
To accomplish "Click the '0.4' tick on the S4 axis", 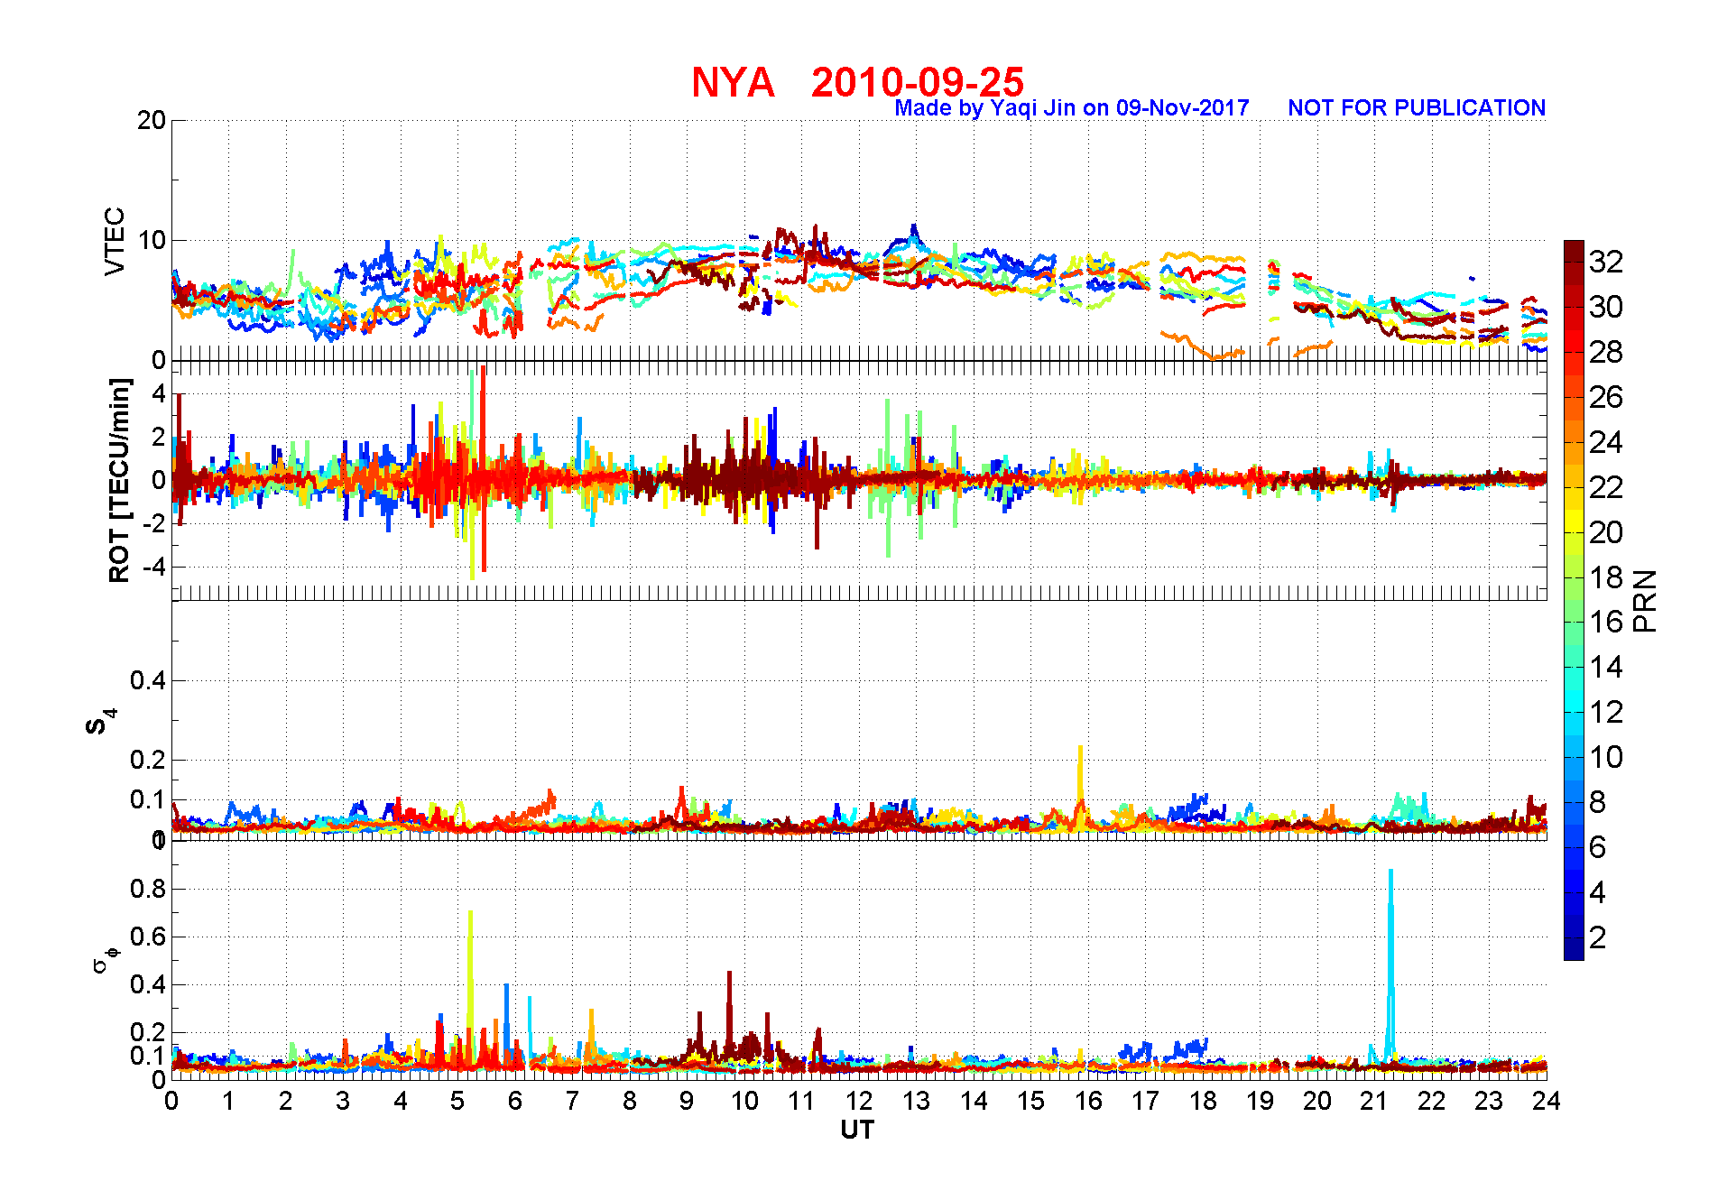I will tap(149, 680).
